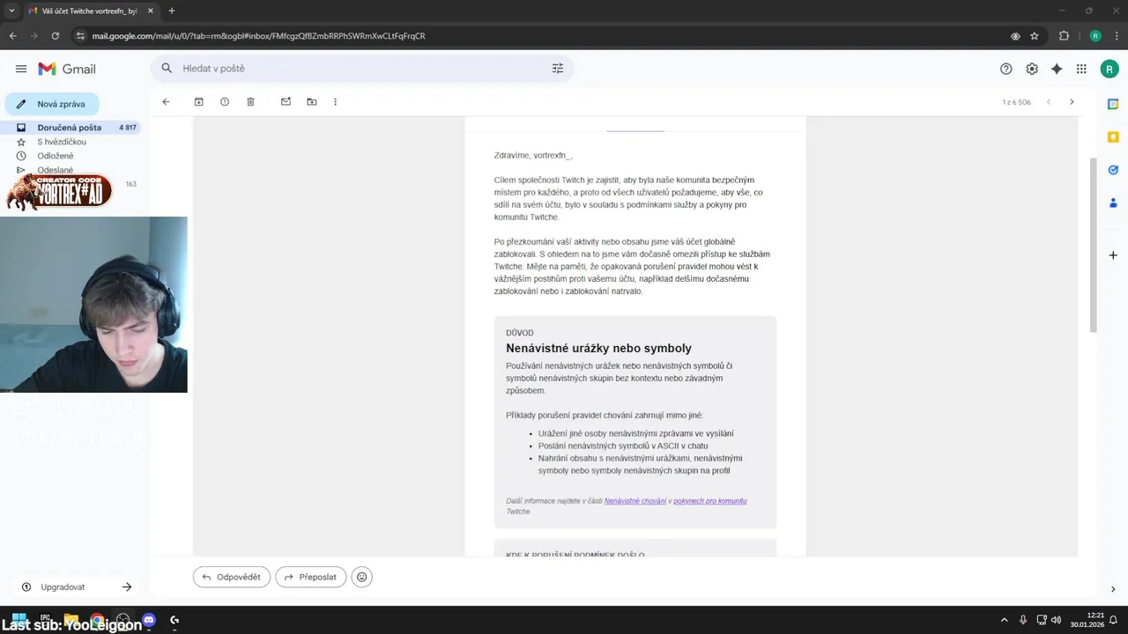The height and width of the screenshot is (634, 1128).
Task: Open a new browser tab
Action: pos(171,11)
